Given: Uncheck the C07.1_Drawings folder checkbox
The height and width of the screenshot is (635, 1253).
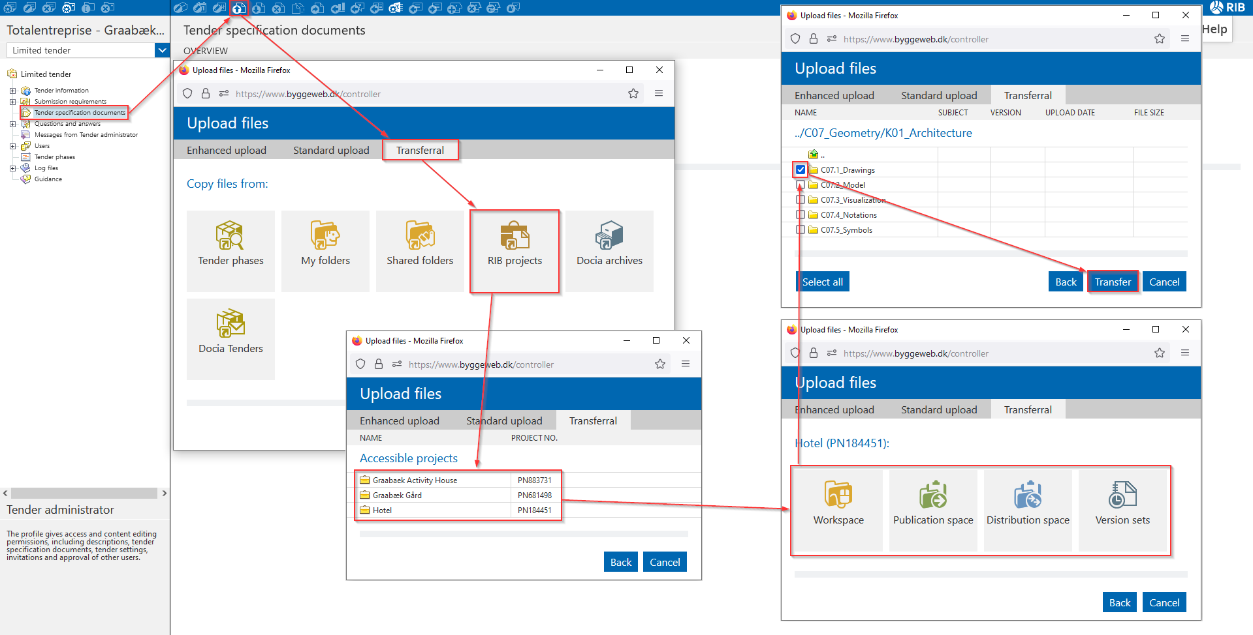Looking at the screenshot, I should [801, 170].
